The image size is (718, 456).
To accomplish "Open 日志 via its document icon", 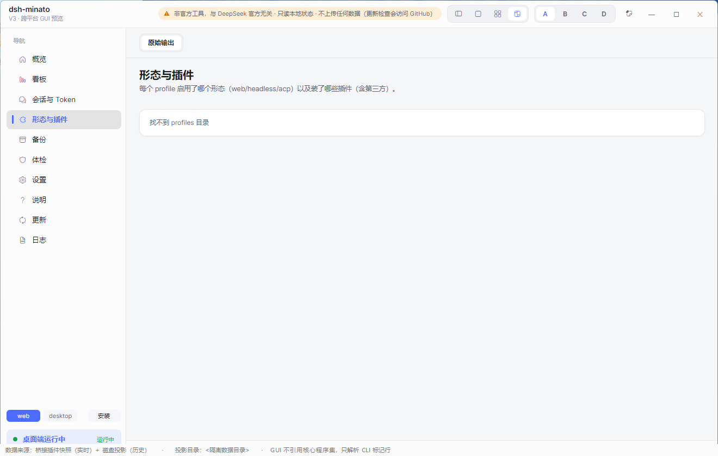I will click(22, 240).
